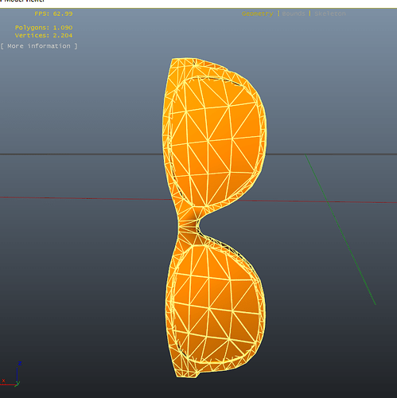The width and height of the screenshot is (397, 398).
Task: Click the Polygons: 1.090 count
Action: click(x=44, y=28)
